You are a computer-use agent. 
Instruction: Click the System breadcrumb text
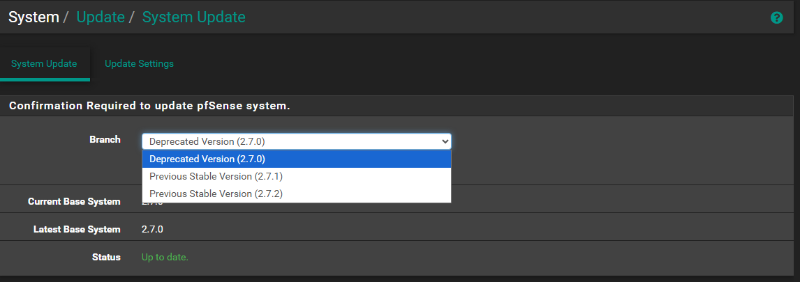34,17
